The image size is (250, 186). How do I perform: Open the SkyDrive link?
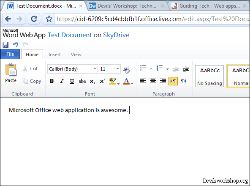pos(116,35)
